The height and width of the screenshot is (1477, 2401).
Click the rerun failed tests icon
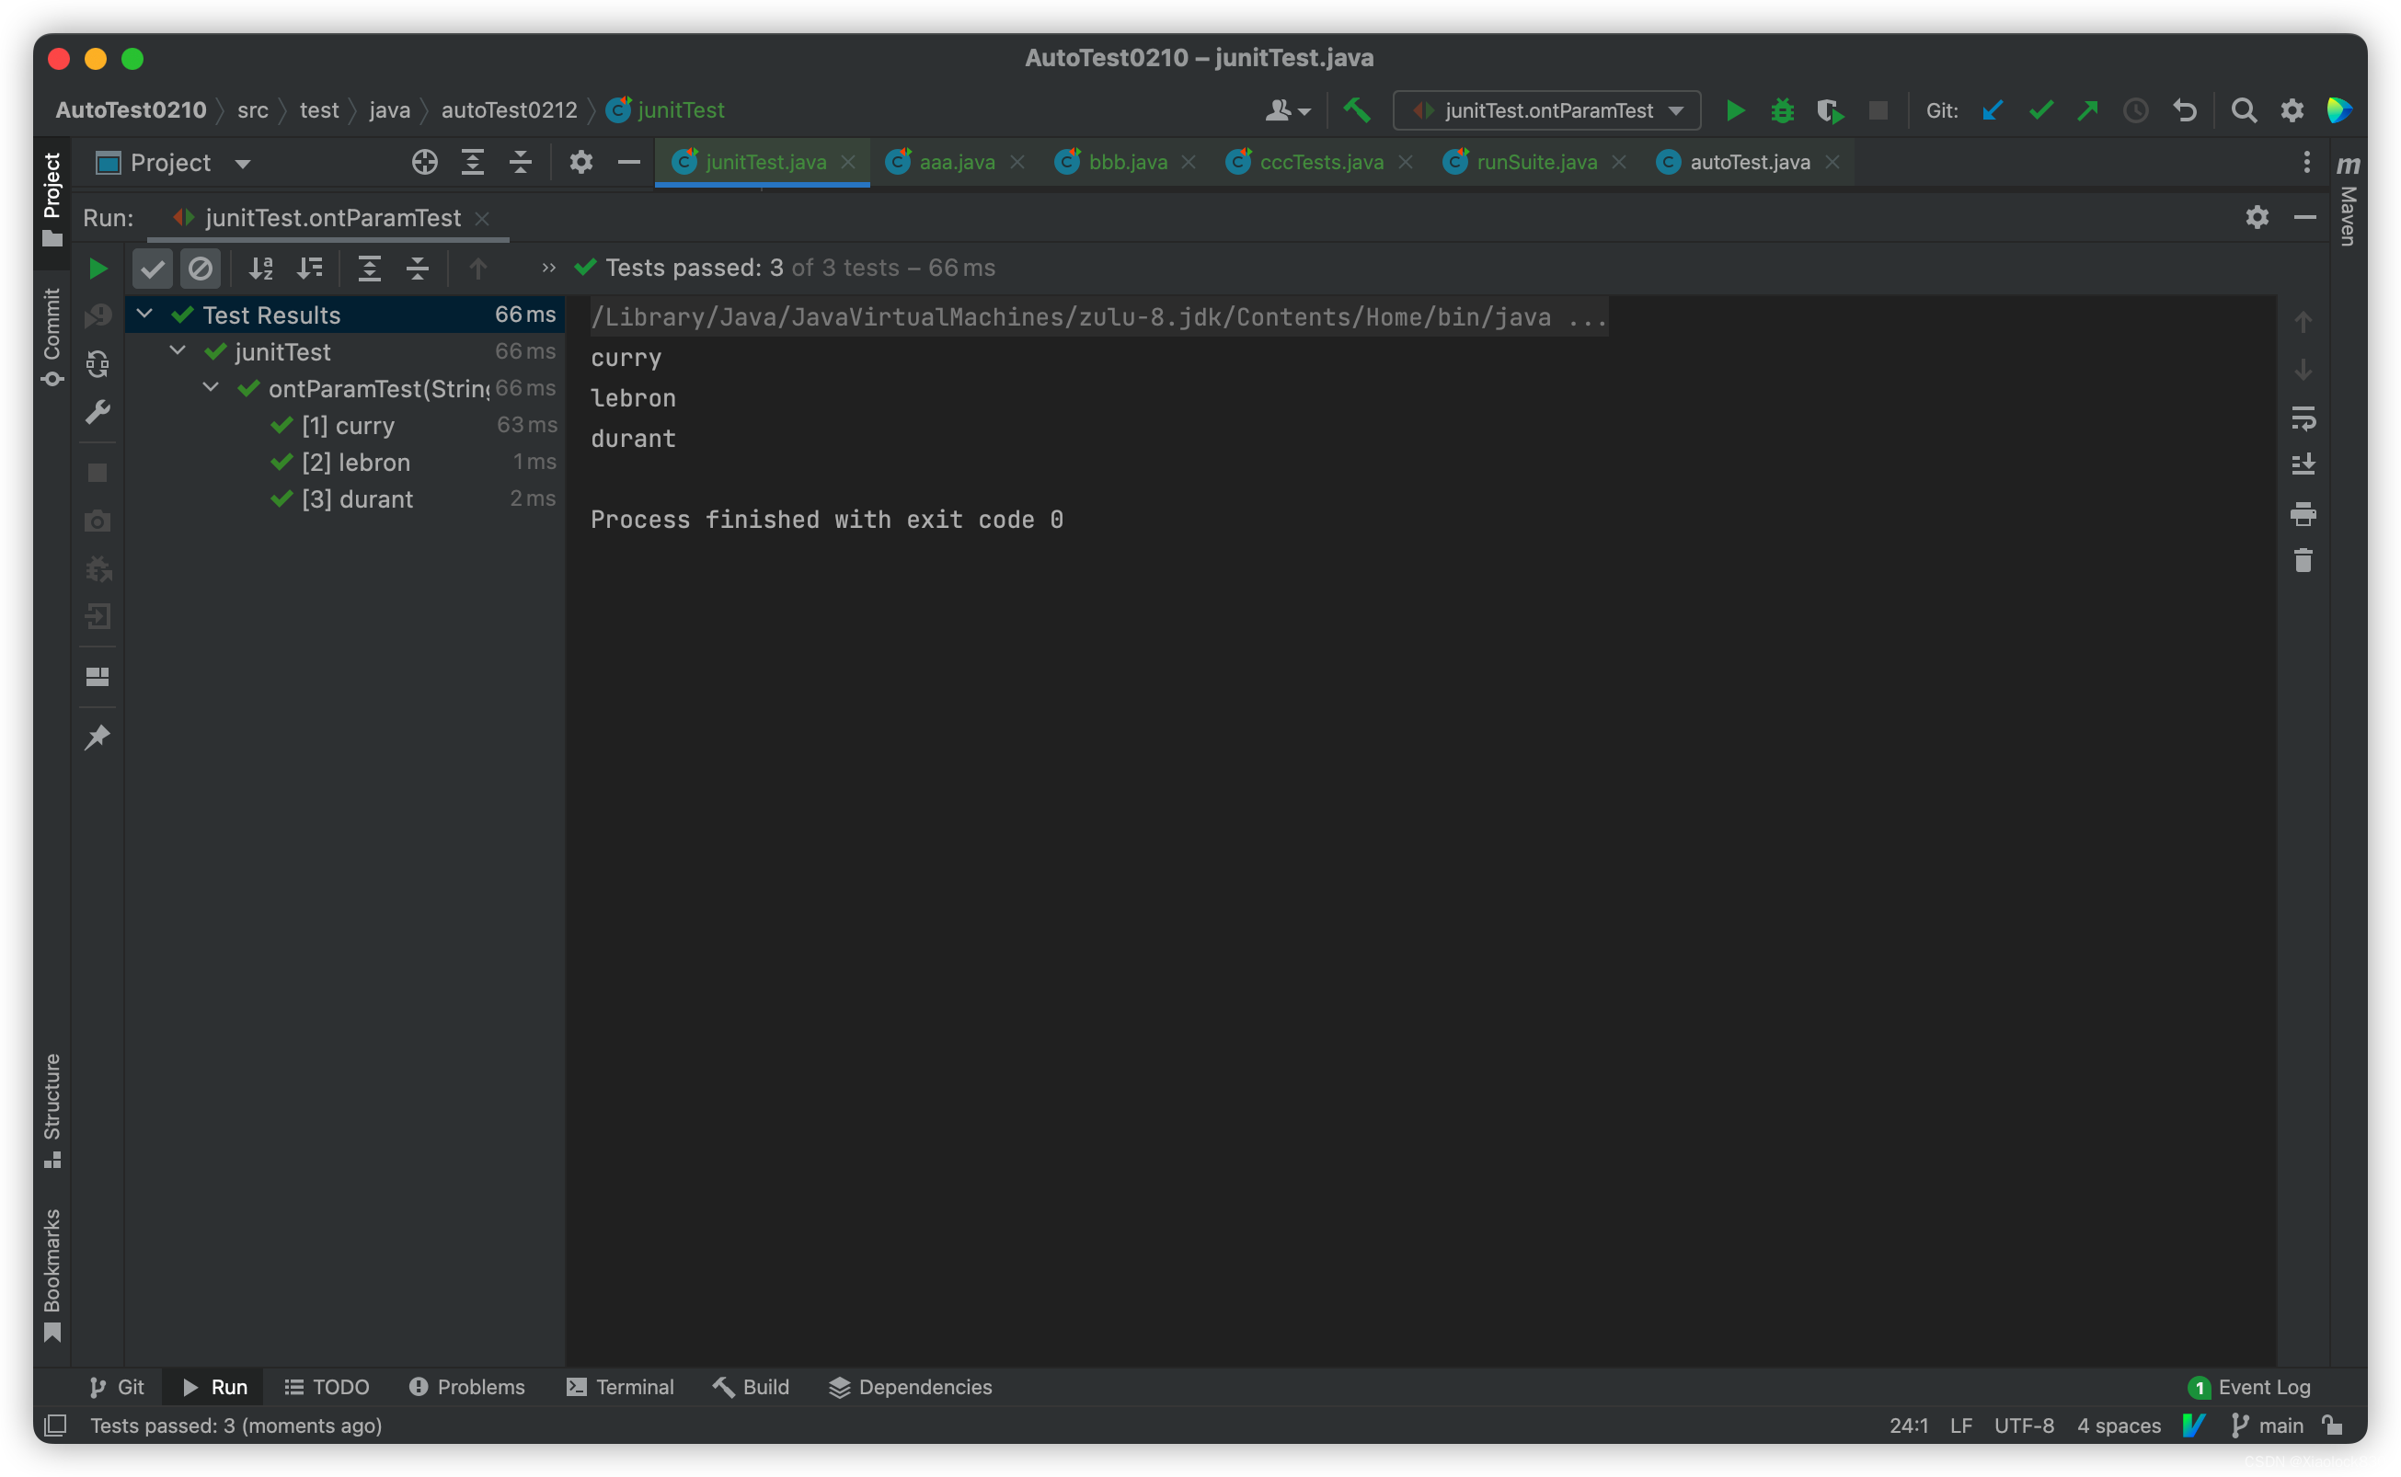98,315
